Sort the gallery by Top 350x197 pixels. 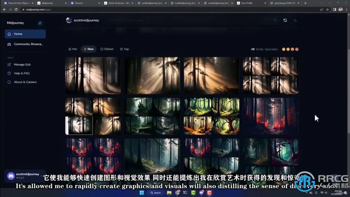(x=124, y=49)
